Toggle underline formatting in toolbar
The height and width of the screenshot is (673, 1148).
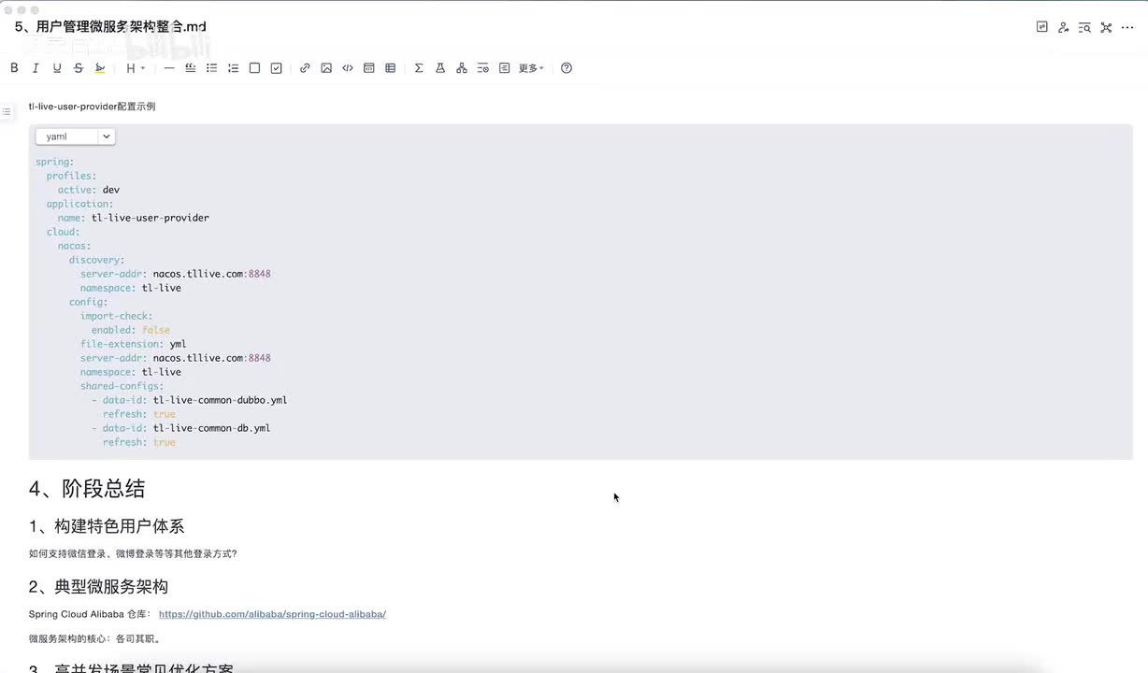tap(57, 68)
